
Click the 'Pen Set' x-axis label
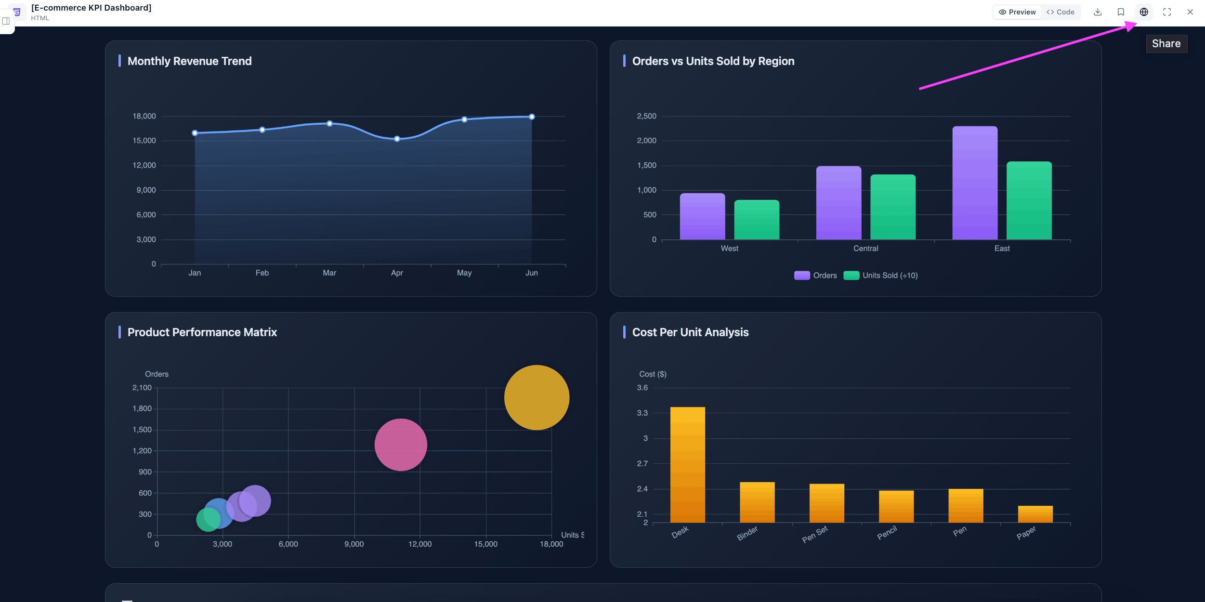[x=815, y=534]
